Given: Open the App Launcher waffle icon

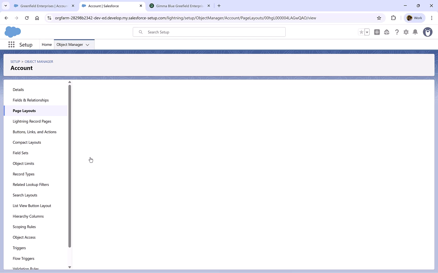Looking at the screenshot, I should (x=11, y=44).
